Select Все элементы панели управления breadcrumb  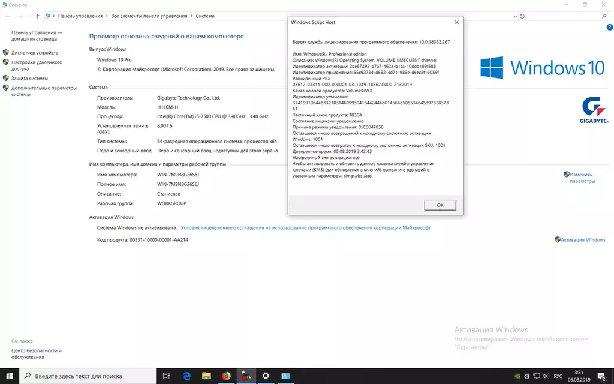coord(149,16)
